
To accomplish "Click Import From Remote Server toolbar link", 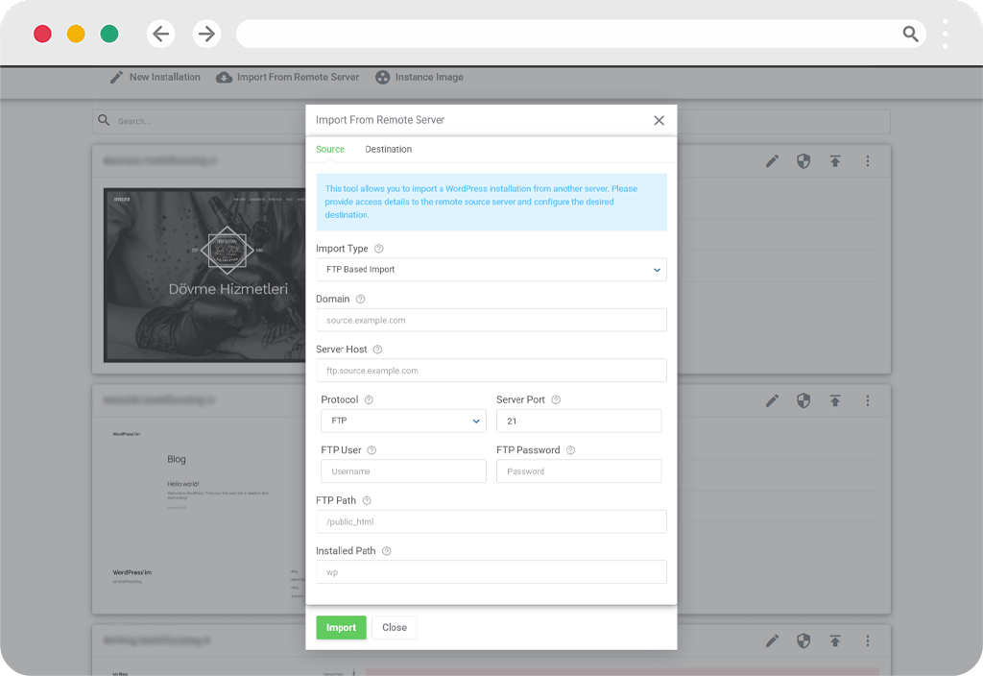I will point(298,77).
